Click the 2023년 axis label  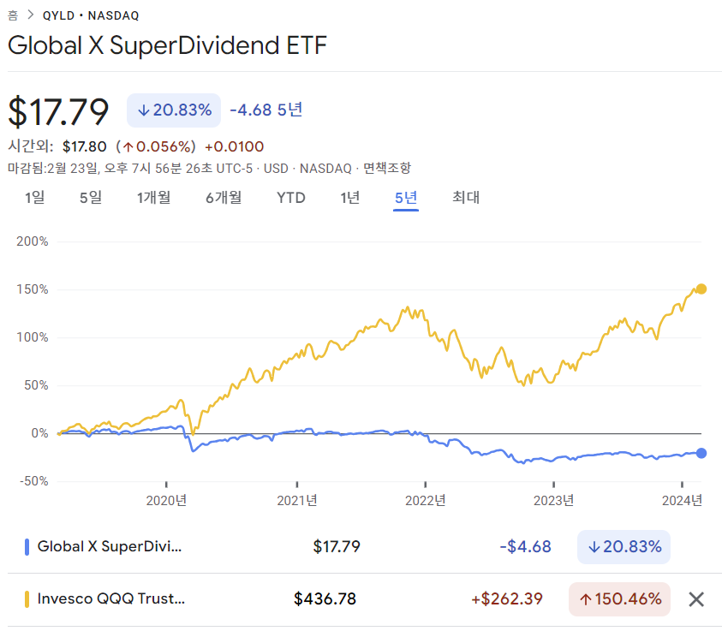554,500
